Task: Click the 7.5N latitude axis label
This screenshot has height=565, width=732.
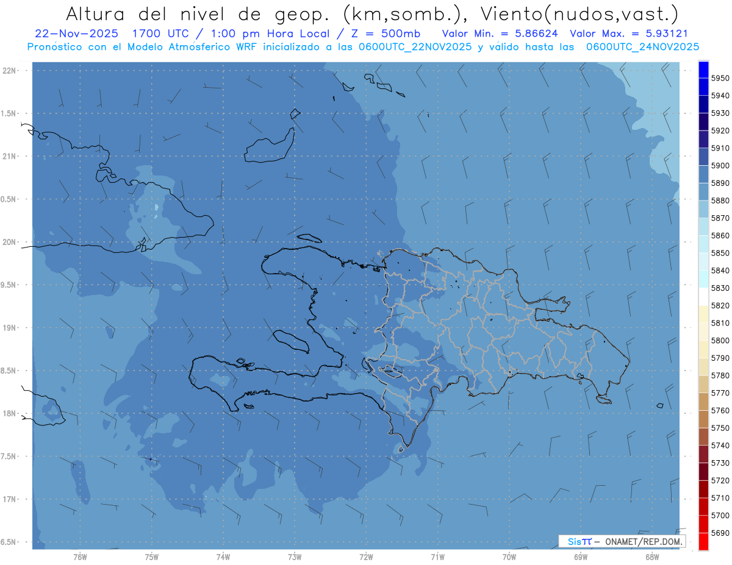Action: pos(9,457)
